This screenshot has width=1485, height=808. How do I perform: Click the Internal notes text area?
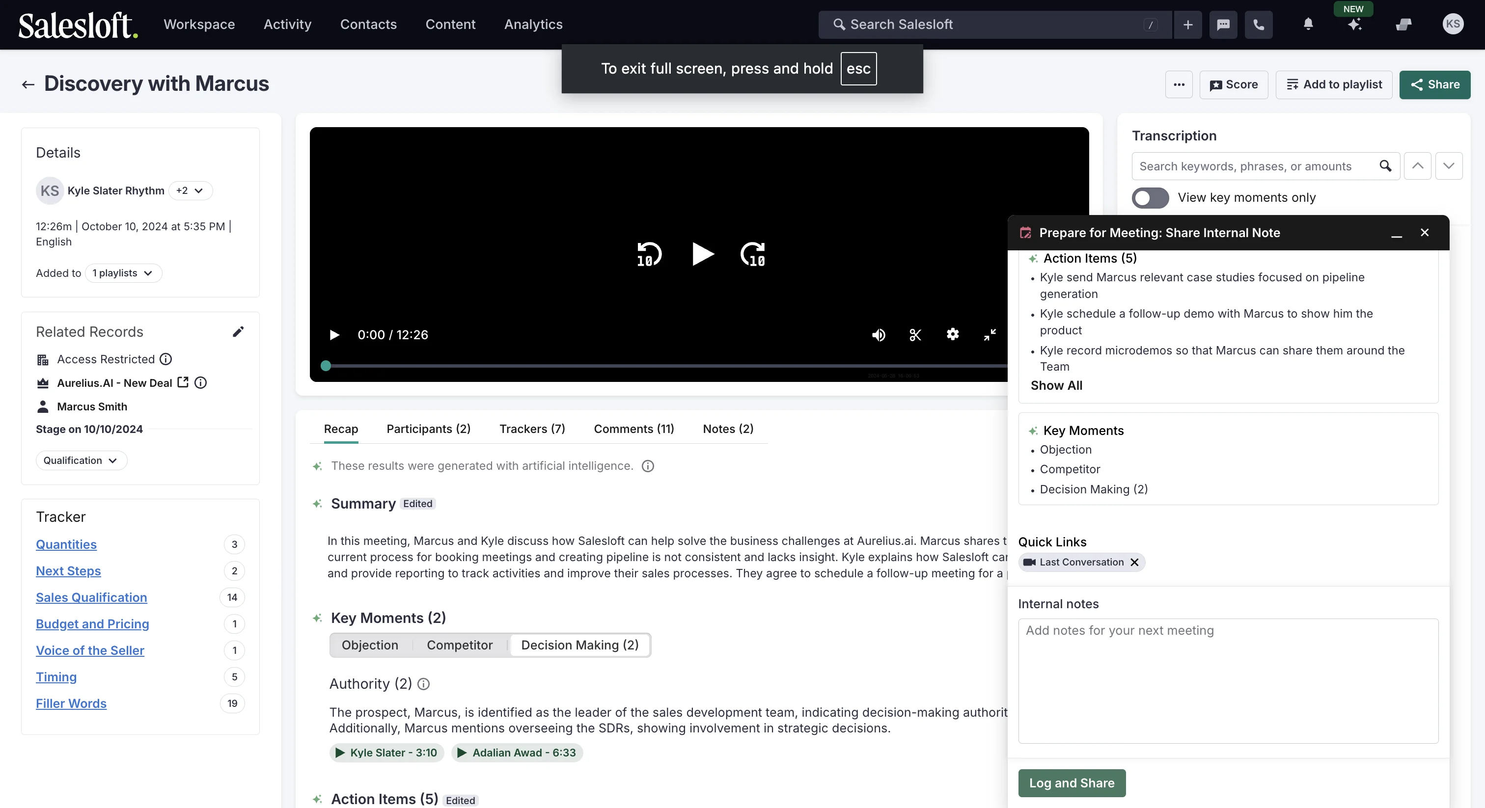pyautogui.click(x=1229, y=681)
